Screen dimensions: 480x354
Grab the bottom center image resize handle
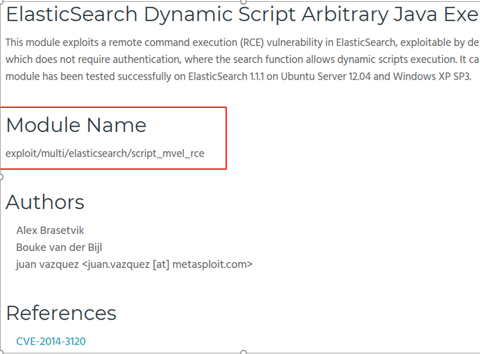[x=243, y=352]
